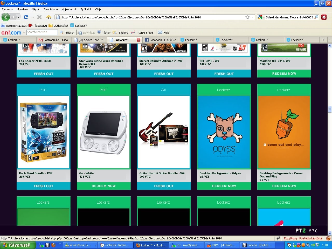Screen dimensions: 332x249
Task: Reload the page with the refresh icon
Action: [26, 17]
